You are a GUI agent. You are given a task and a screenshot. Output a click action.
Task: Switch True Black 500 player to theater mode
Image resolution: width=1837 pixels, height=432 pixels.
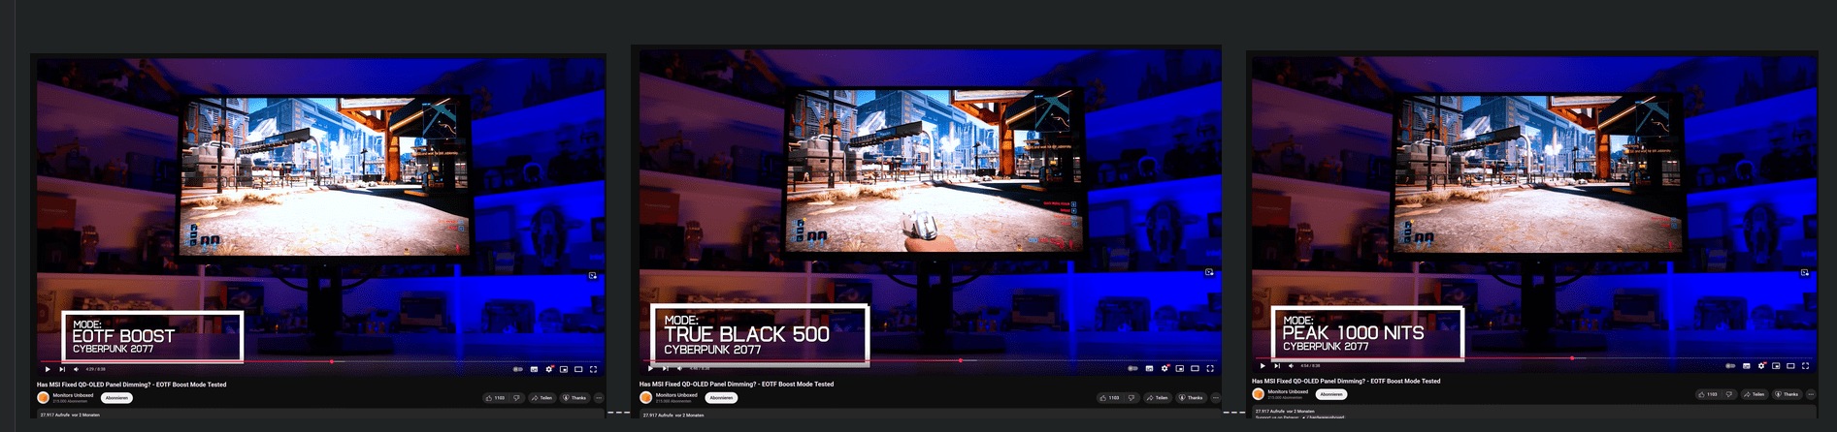coord(1195,368)
